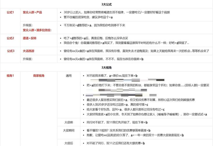Click the line starting '看不懂双11规则'
This screenshot has height=146, width=213.
[119, 130]
